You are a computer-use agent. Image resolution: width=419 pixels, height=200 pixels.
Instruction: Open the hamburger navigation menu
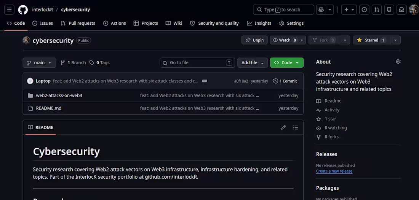click(x=10, y=10)
